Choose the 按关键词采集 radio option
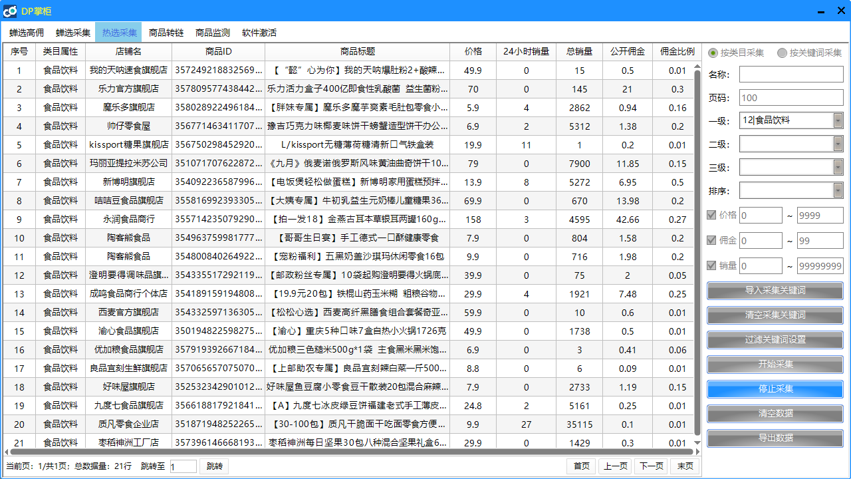This screenshot has width=851, height=479. coord(782,53)
